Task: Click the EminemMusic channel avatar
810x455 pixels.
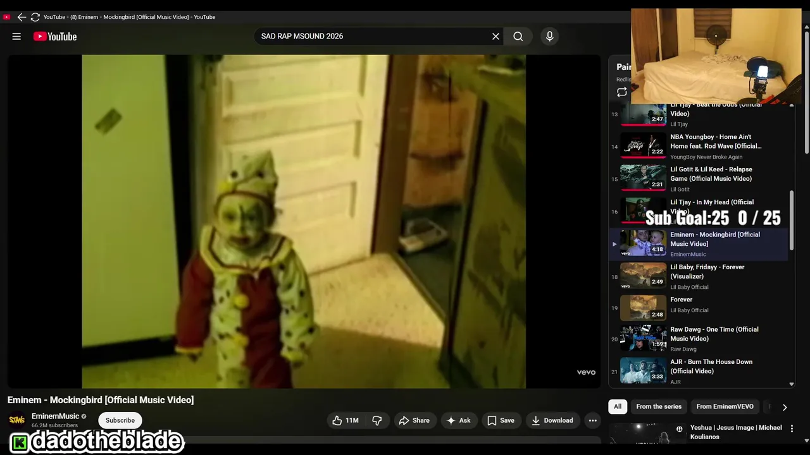Action: (17, 420)
